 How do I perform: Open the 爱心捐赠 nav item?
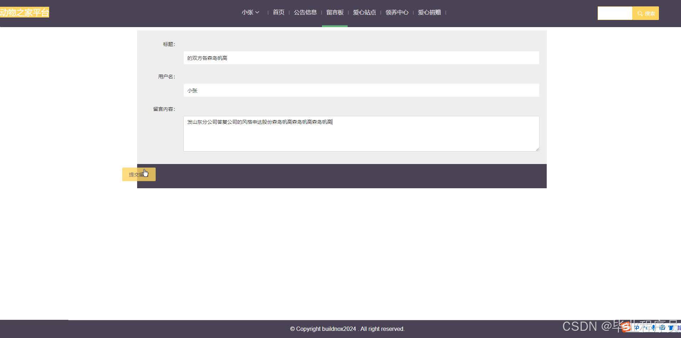(x=429, y=12)
